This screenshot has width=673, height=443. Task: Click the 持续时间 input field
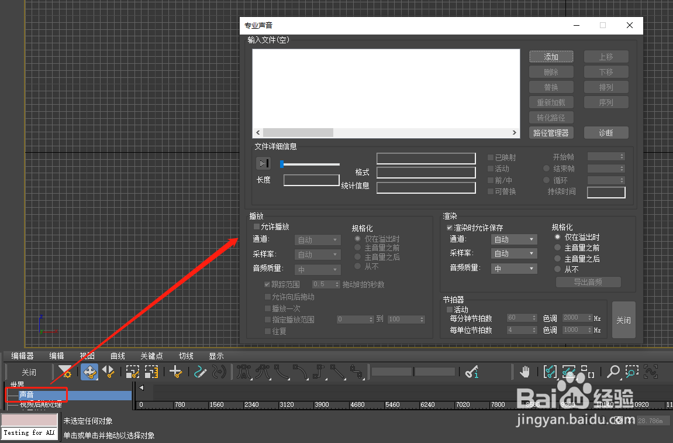tap(606, 192)
